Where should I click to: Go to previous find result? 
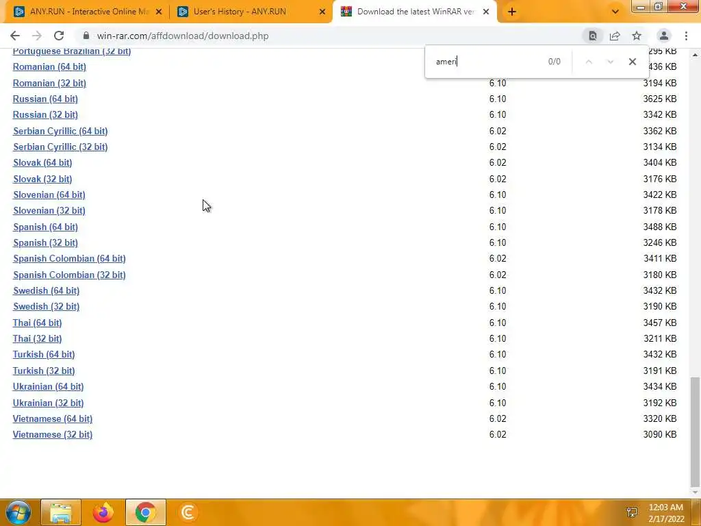point(589,62)
